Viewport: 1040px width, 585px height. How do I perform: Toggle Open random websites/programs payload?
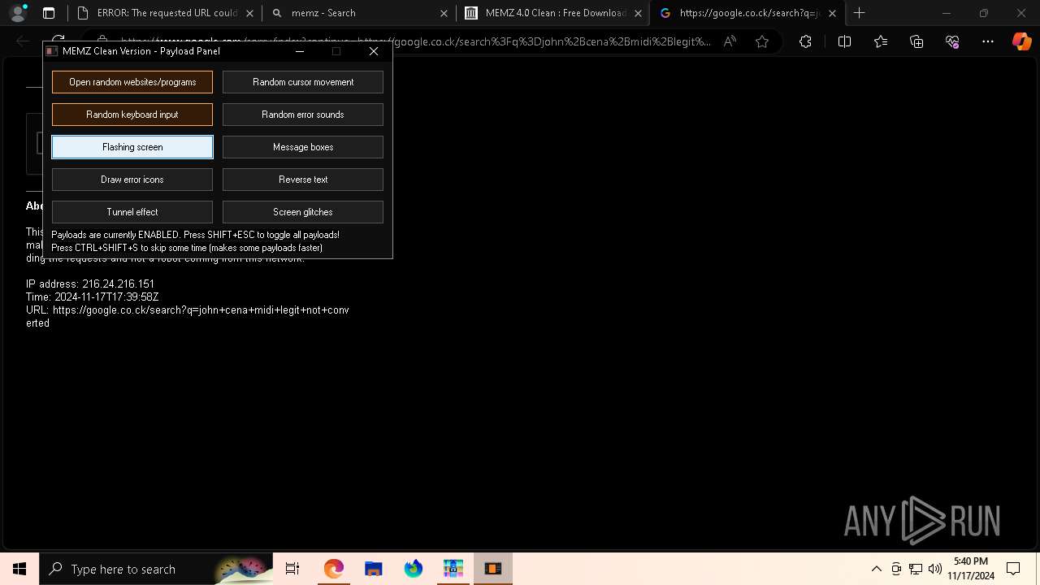(132, 82)
